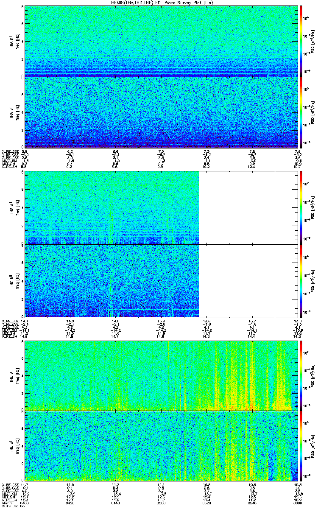Image resolution: width=318 pixels, height=509 pixels.
Task: Select the THE B-parallel spectrogram panel
Action: [161, 446]
